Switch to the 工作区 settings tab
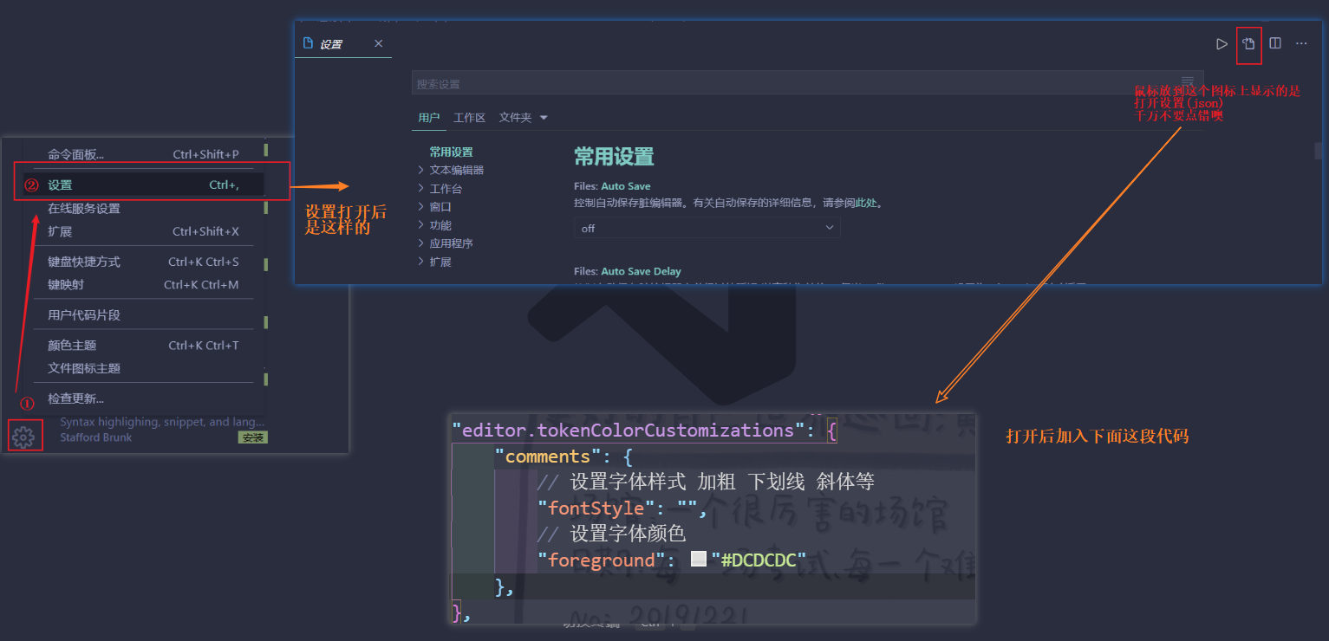 point(470,118)
